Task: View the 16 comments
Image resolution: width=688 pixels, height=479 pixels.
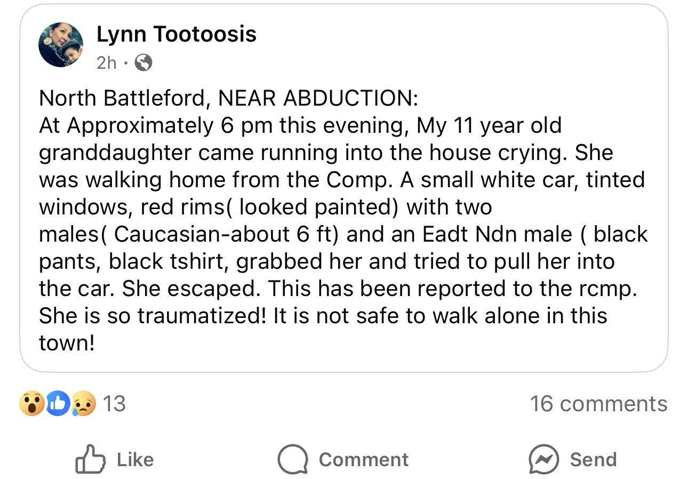Action: (598, 404)
